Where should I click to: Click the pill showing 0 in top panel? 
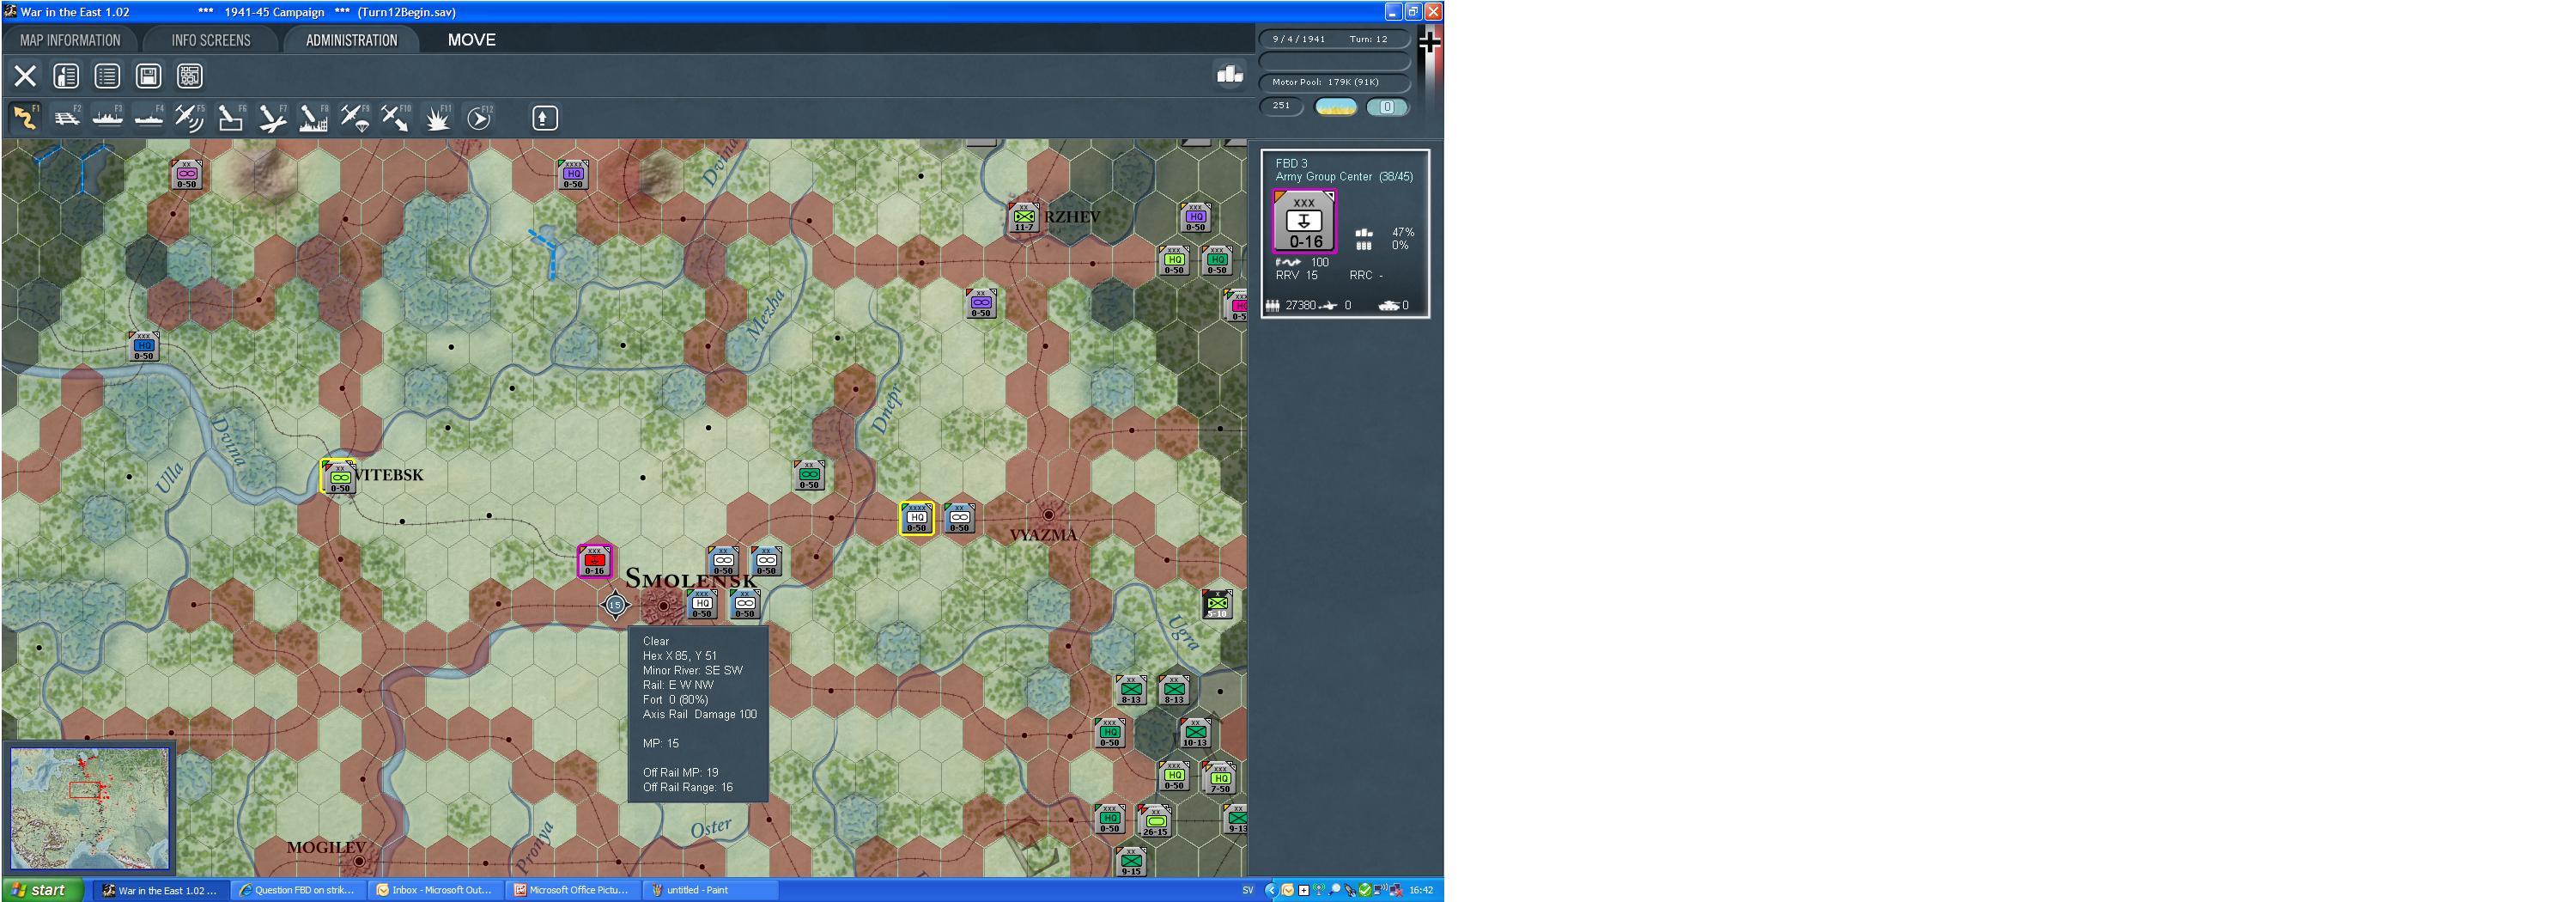click(x=1387, y=107)
